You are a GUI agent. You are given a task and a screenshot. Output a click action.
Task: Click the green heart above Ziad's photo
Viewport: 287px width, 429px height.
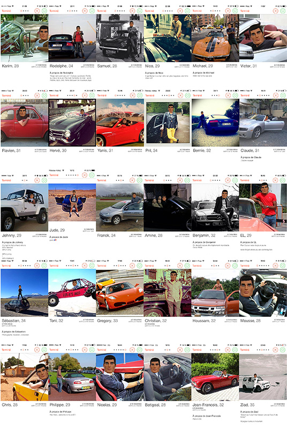coord(283,350)
